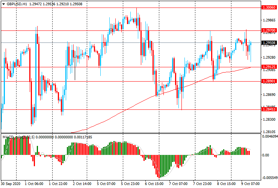Select the 5 Oct 23:00 time label
Screen dimensions: 278x188
pyautogui.click(x=130, y=183)
